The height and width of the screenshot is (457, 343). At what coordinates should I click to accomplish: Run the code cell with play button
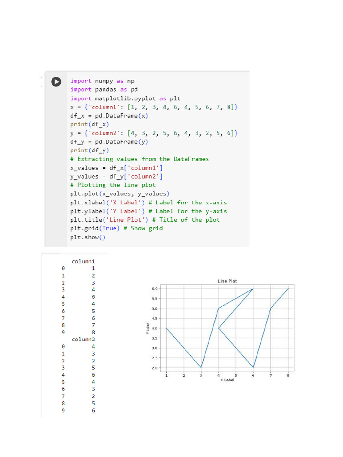(56, 82)
